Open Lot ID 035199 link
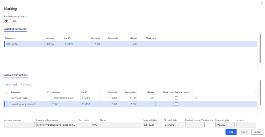 point(69,44)
